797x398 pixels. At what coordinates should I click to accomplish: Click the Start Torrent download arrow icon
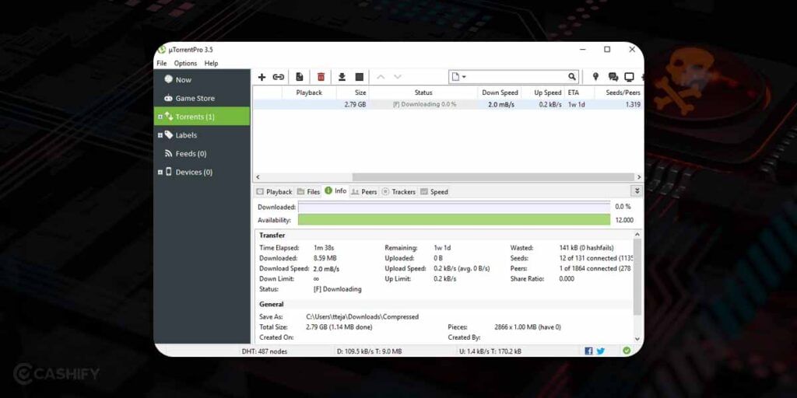click(342, 77)
